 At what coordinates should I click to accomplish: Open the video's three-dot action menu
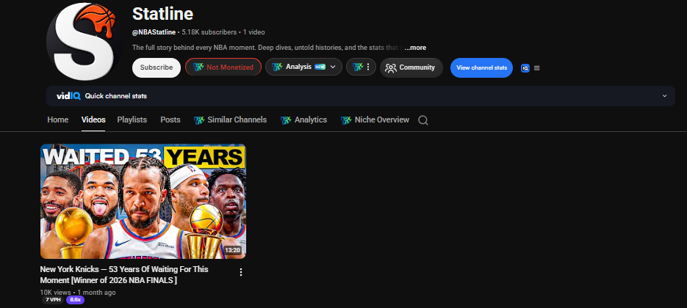[240, 272]
